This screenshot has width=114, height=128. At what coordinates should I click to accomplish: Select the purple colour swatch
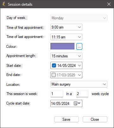[x=62, y=46]
